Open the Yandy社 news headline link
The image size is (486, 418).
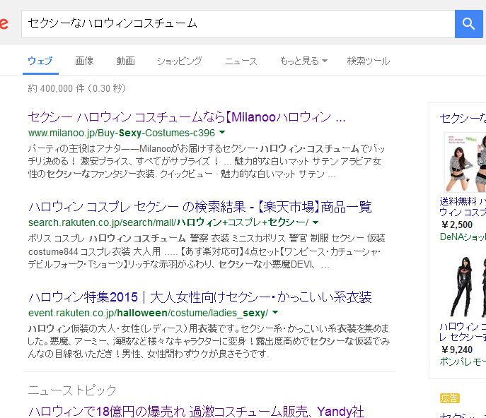[196, 412]
